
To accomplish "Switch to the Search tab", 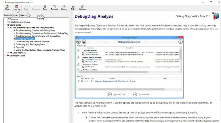I will pos(24,15).
